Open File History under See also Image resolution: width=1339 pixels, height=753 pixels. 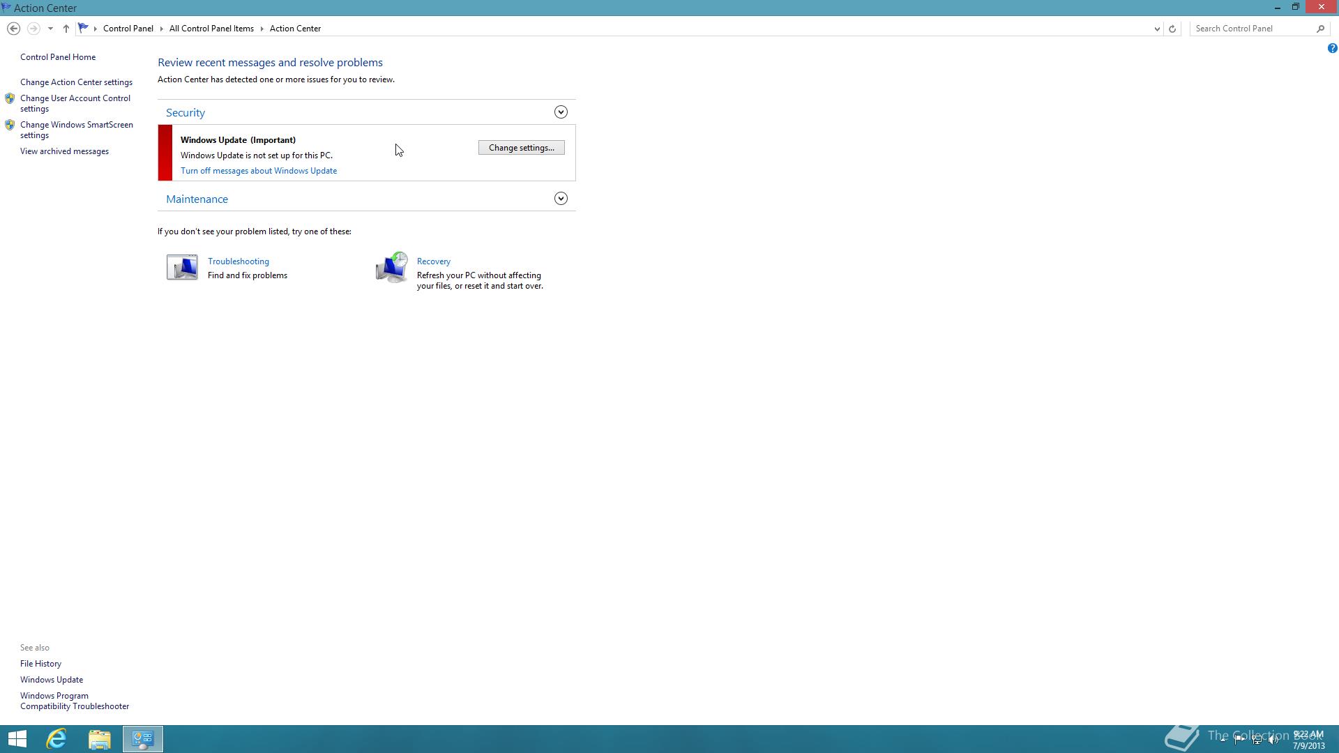[x=40, y=664]
